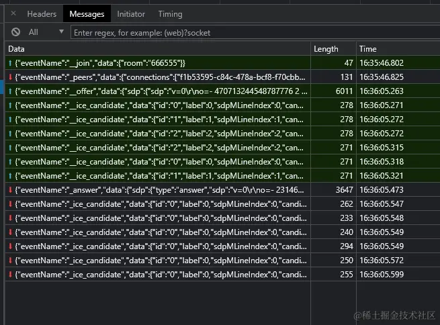Select the received ice_candidate message of length 250
The width and height of the screenshot is (440, 325).
(222, 261)
